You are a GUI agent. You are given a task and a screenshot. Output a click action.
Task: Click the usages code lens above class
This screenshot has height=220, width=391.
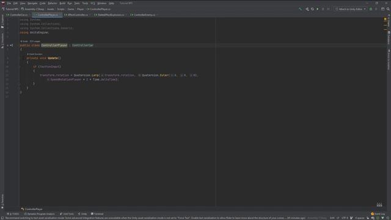(35, 42)
